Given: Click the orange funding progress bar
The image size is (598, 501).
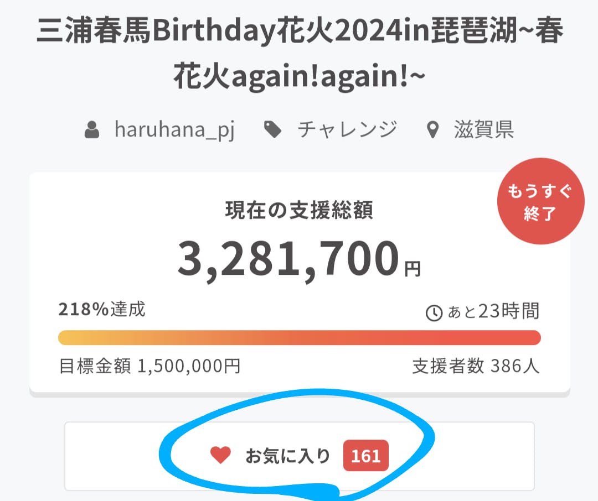Looking at the screenshot, I should (299, 337).
